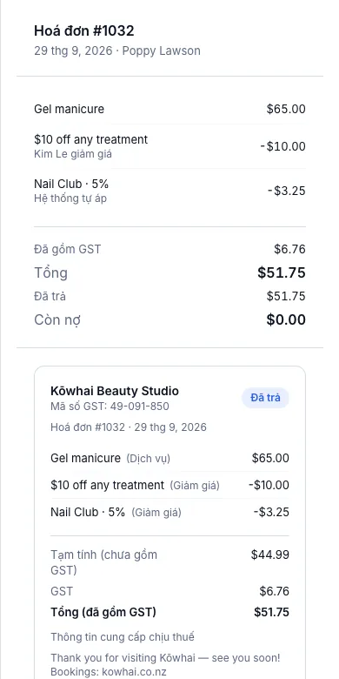
Task: Select the $0.00 outstanding balance amount
Action: coord(286,320)
